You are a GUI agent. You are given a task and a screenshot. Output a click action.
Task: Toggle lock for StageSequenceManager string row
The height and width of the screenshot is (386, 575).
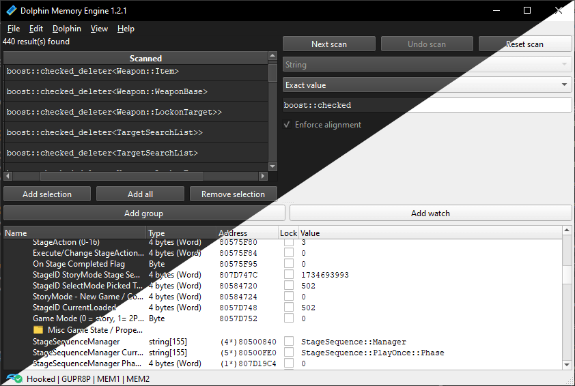(289, 341)
